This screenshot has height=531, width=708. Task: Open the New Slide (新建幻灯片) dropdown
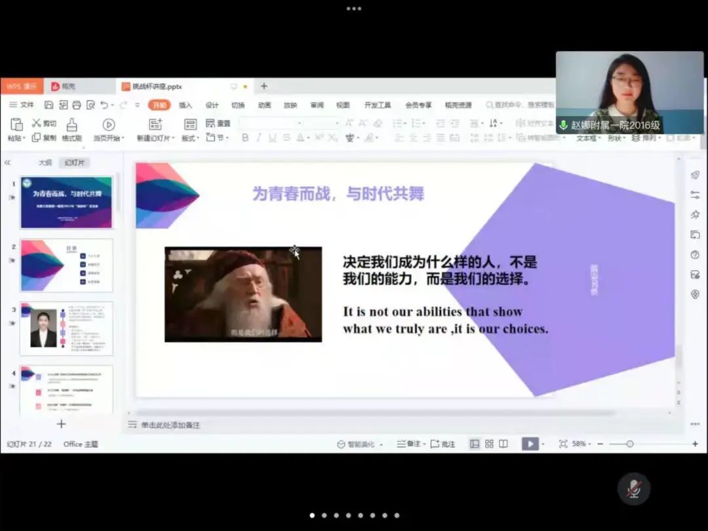click(156, 138)
